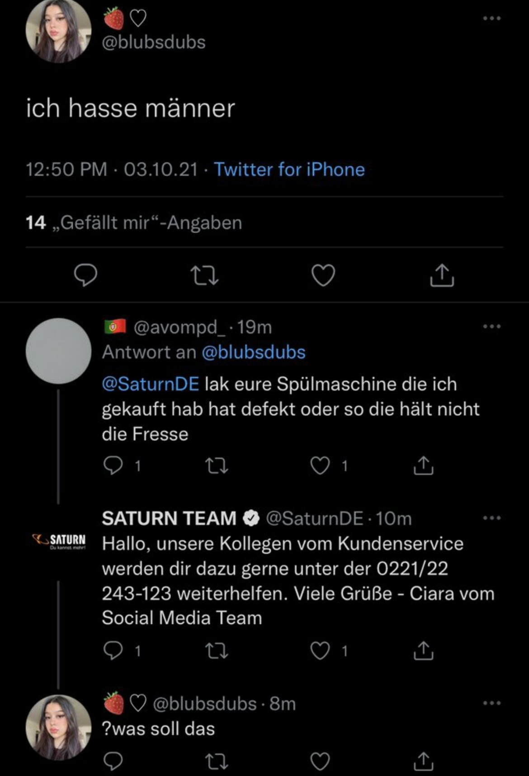Open more options for the main tweet
Viewport: 529px width, 776px height.
click(491, 19)
